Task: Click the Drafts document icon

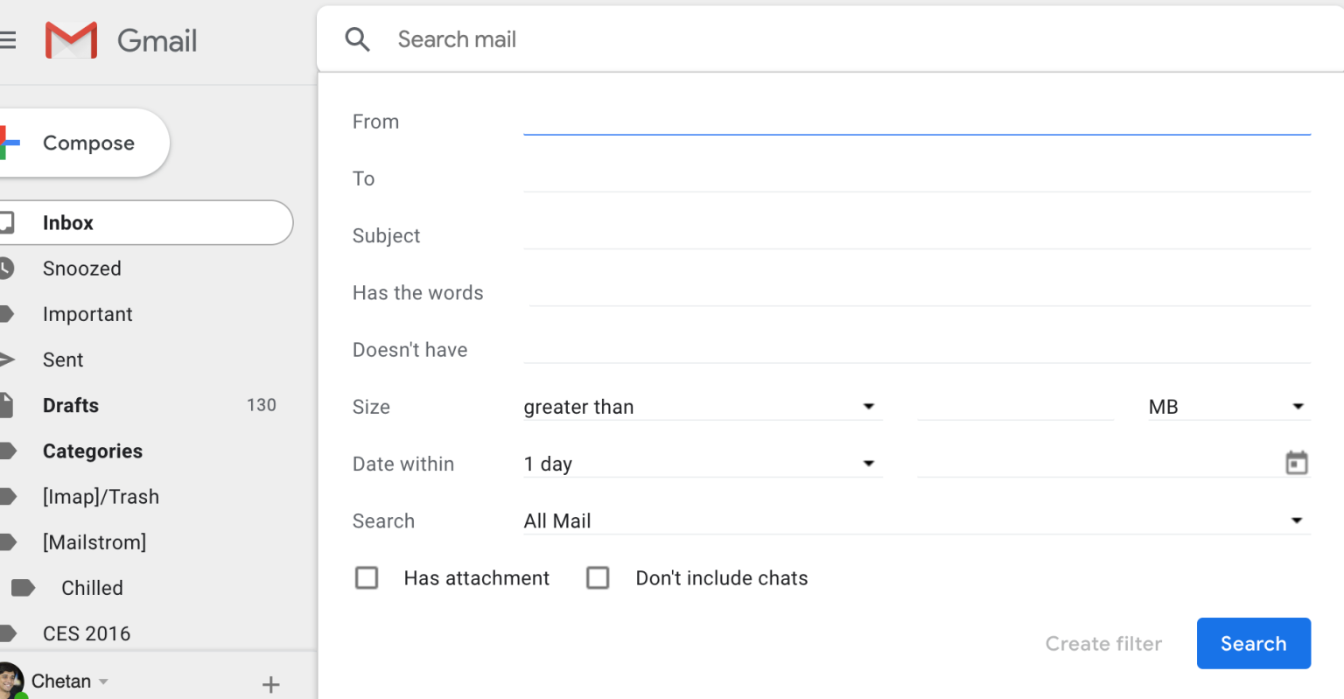Action: [6, 405]
